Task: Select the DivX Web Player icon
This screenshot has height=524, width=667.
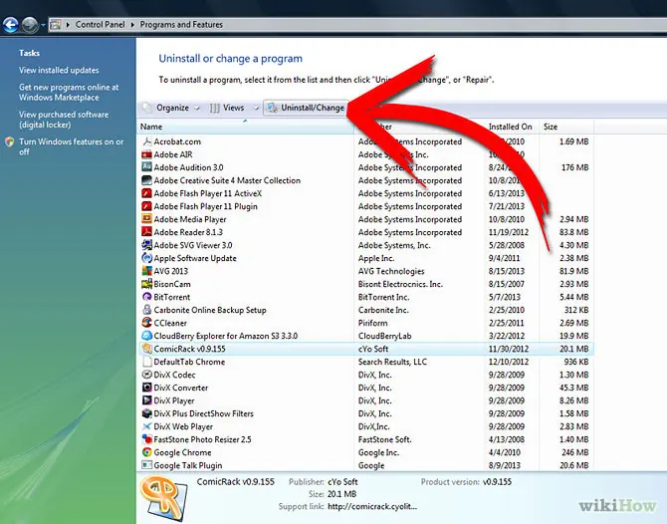Action: (x=146, y=426)
